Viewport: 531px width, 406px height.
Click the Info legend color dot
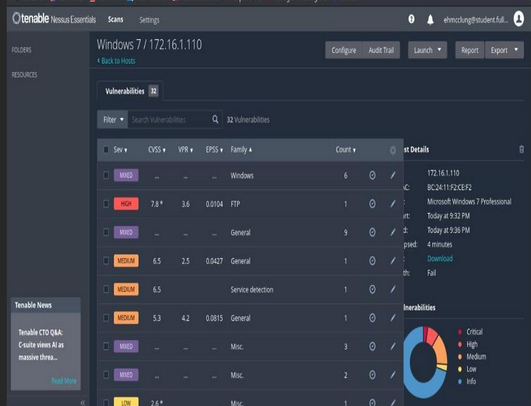[460, 381]
